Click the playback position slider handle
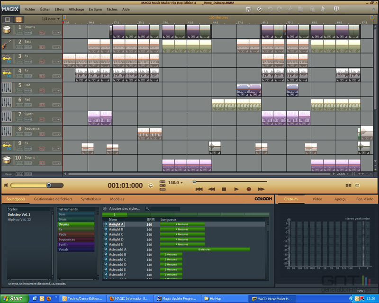The image size is (379, 303). [194, 181]
